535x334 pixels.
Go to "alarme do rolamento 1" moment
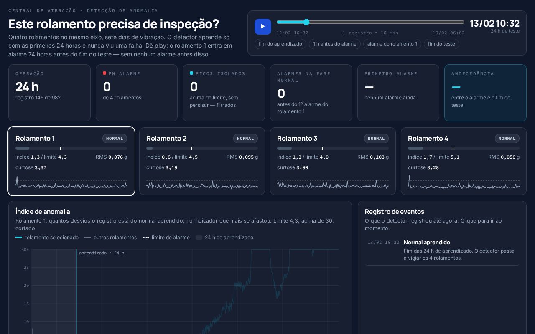click(392, 44)
